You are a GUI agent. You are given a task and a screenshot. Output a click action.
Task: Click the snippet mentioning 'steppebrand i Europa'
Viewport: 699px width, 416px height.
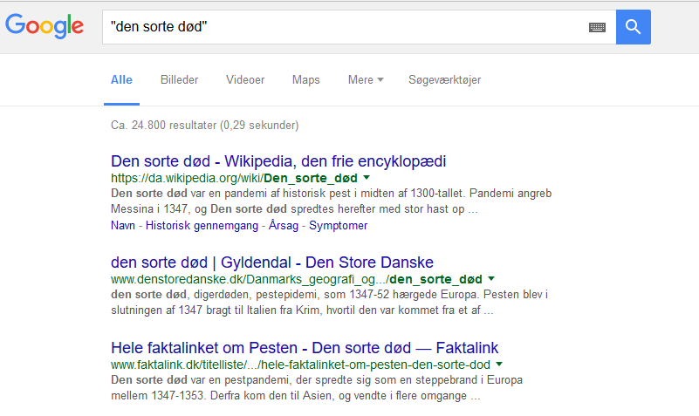317,387
